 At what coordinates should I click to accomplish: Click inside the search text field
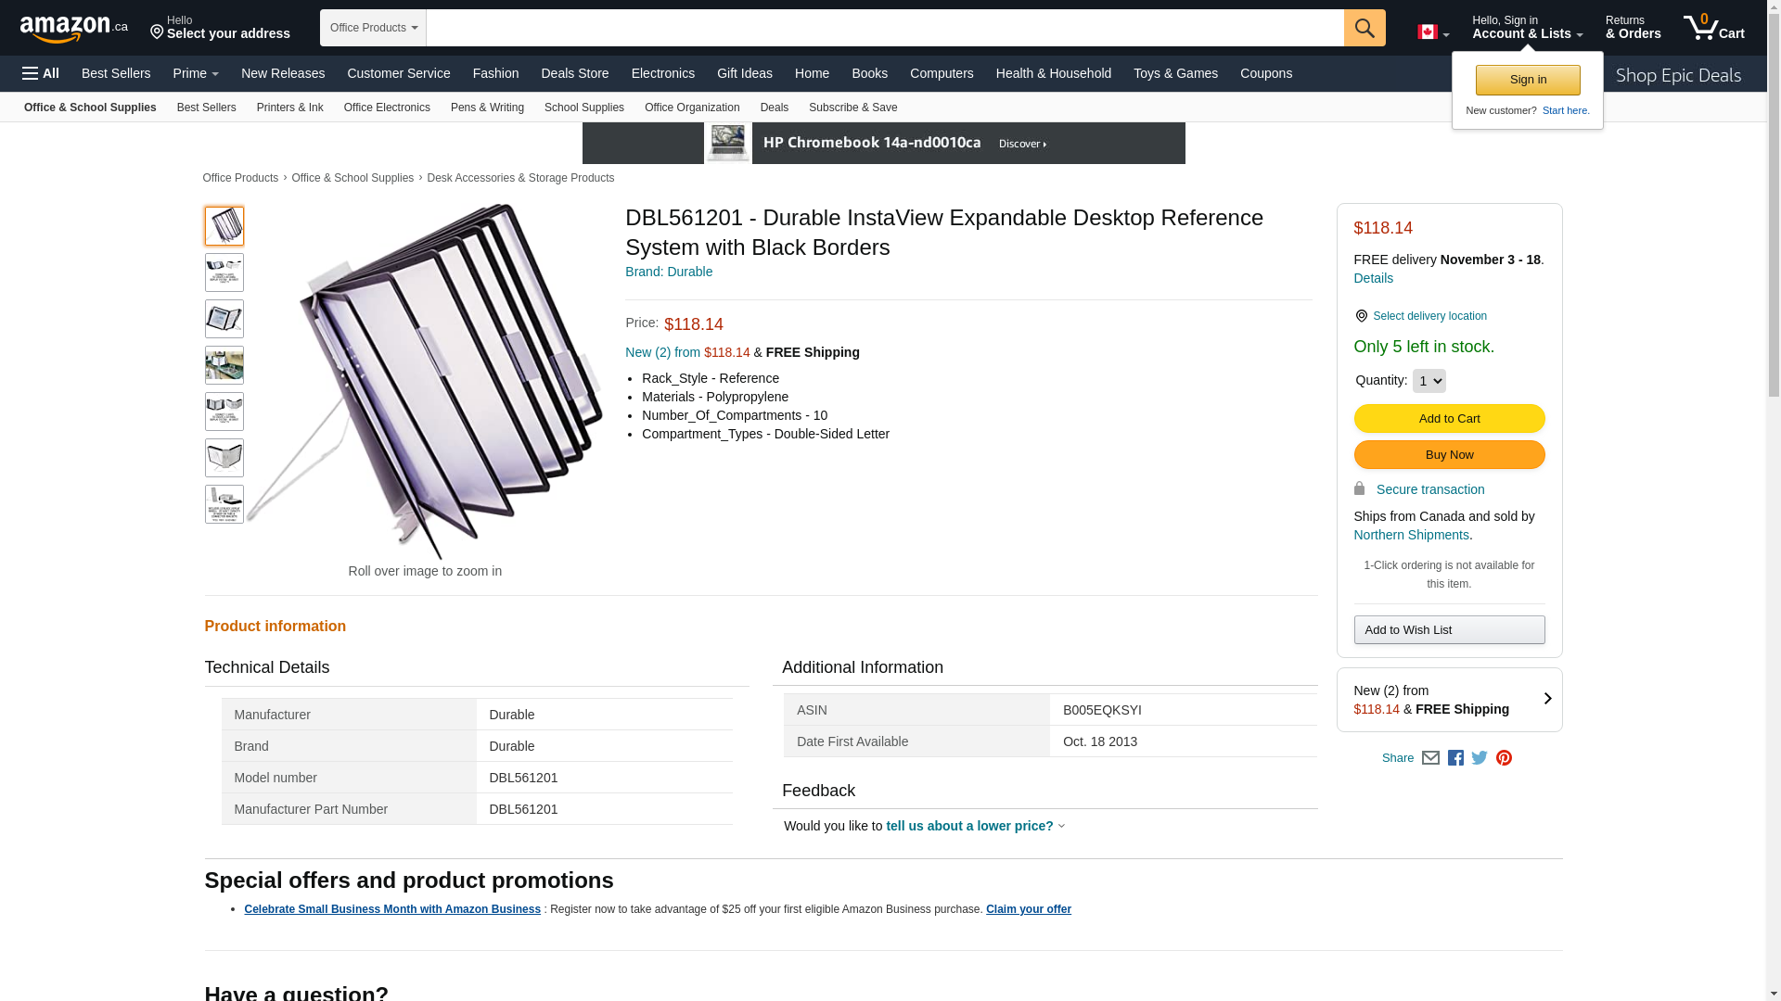(x=884, y=28)
